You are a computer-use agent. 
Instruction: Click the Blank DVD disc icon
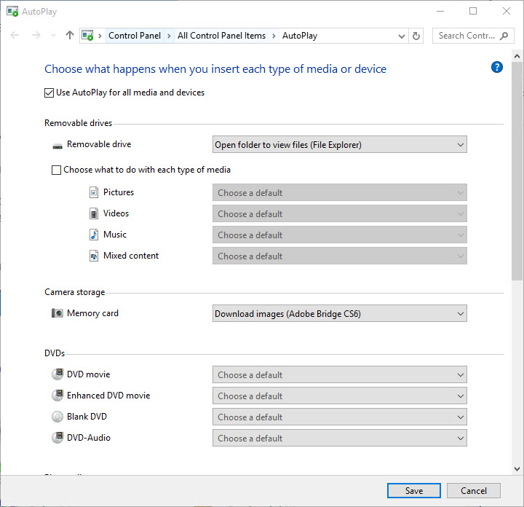57,417
